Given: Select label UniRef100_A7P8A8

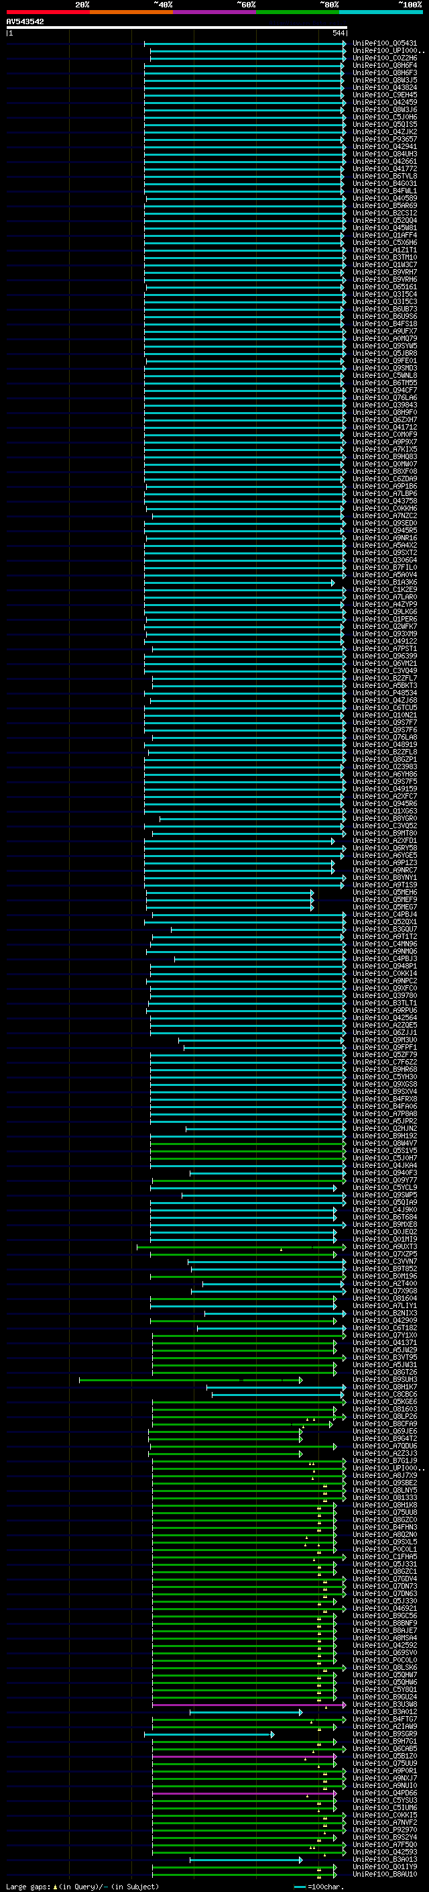Looking at the screenshot, I should click(384, 1113).
